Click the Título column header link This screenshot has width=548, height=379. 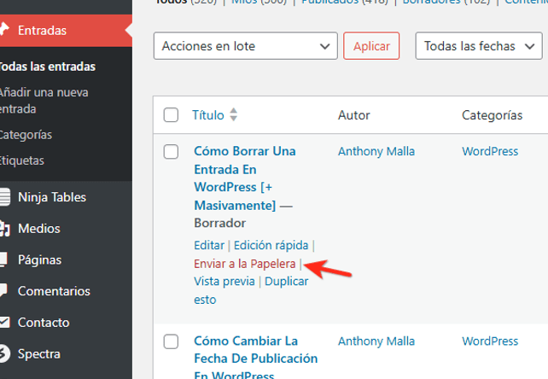(x=208, y=115)
